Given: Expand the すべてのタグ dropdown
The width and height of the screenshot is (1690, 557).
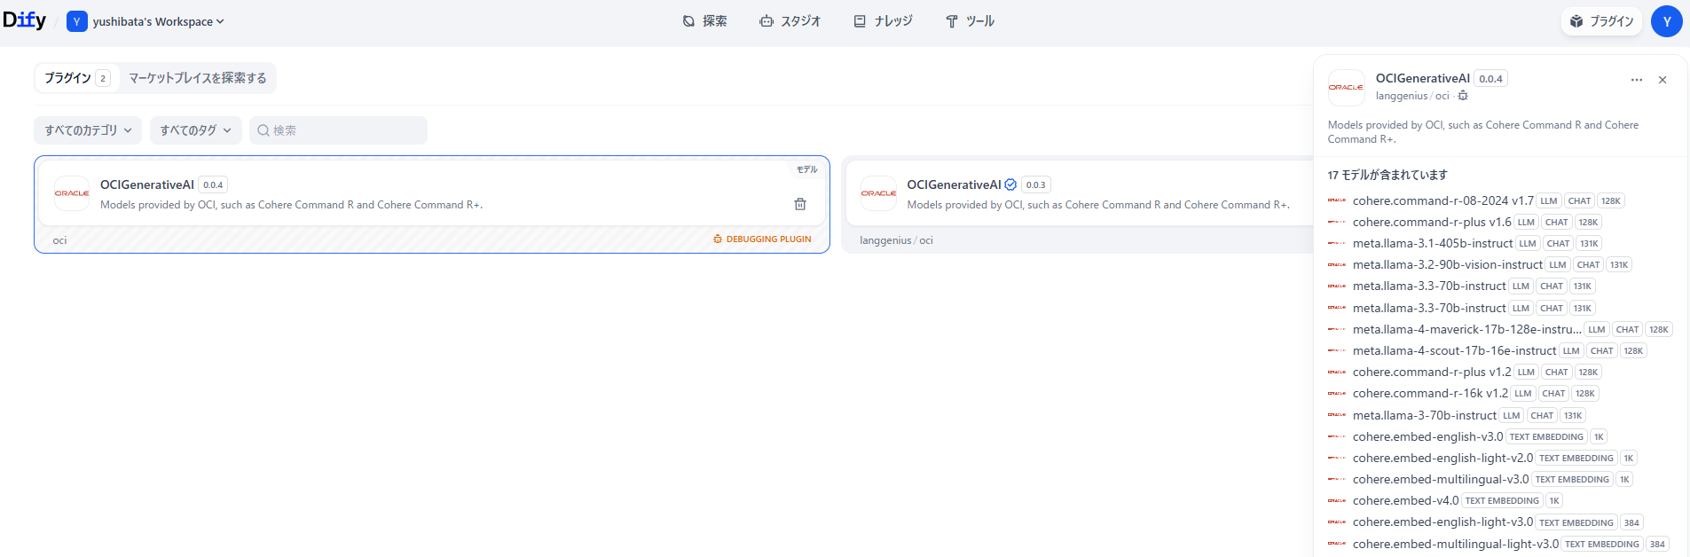Looking at the screenshot, I should 195,130.
